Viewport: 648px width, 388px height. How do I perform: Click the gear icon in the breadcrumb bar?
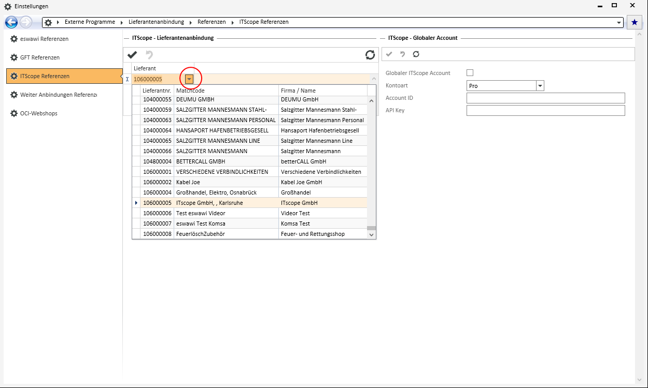(x=48, y=22)
